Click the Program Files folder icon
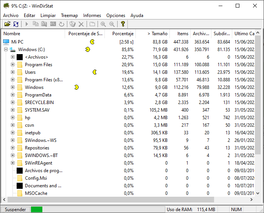This screenshot has height=213, width=264. tap(20, 65)
